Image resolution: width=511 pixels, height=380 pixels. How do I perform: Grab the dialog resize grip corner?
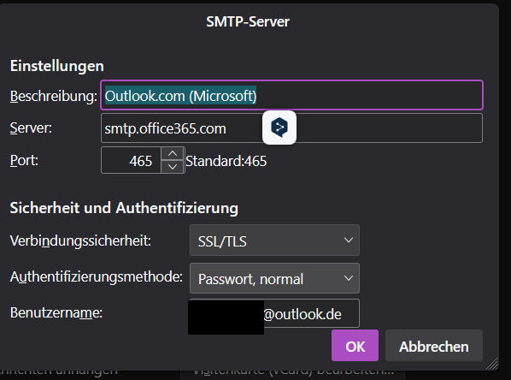(x=492, y=363)
